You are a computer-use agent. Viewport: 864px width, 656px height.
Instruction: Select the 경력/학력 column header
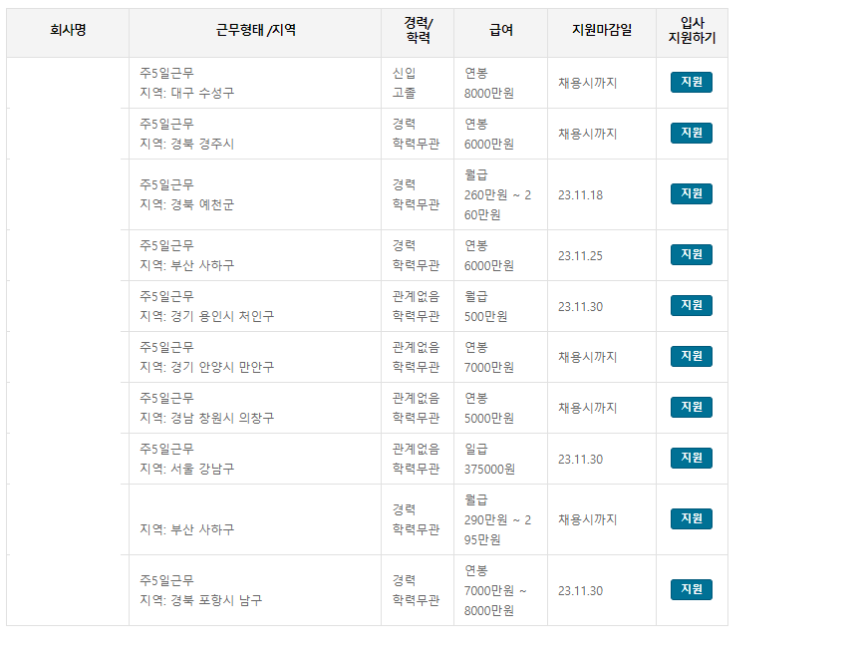(x=418, y=33)
